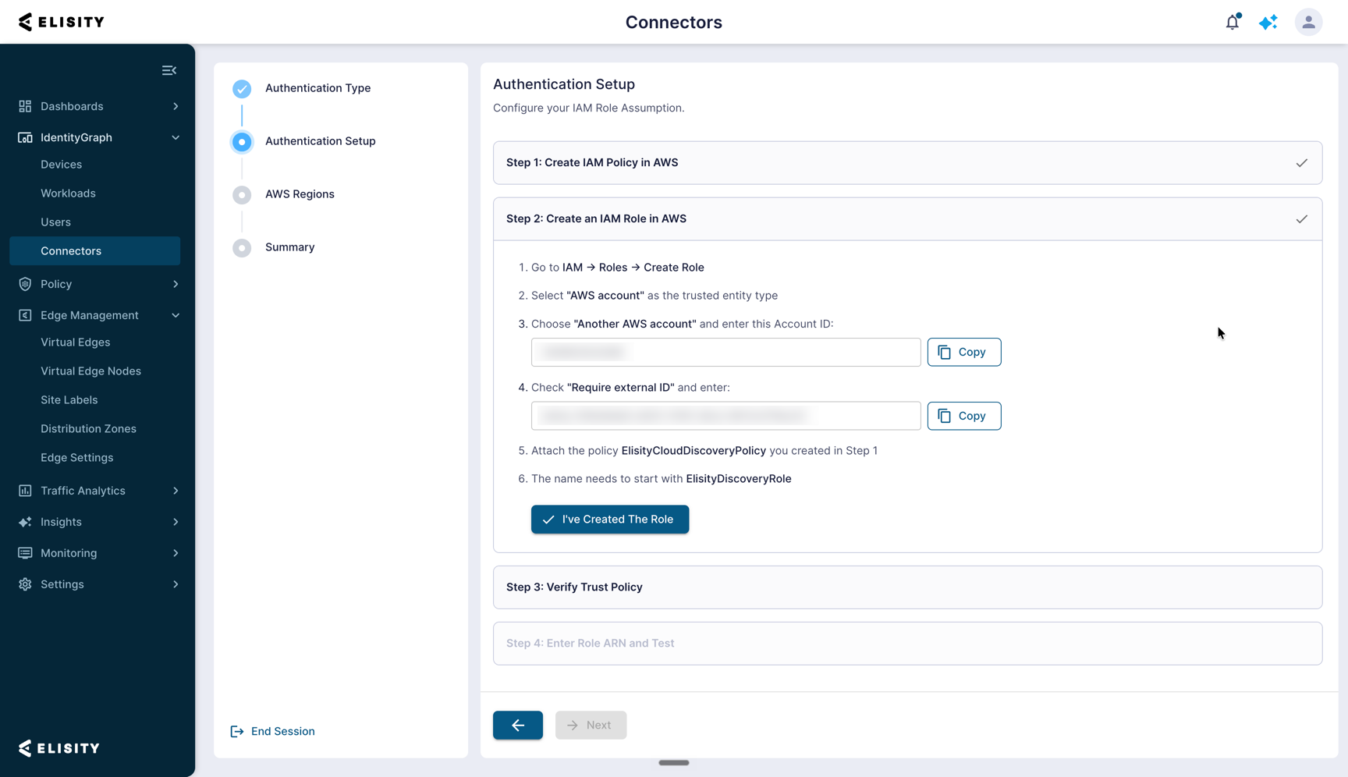The image size is (1348, 777).
Task: Select Connectors in the sidebar
Action: (x=94, y=251)
